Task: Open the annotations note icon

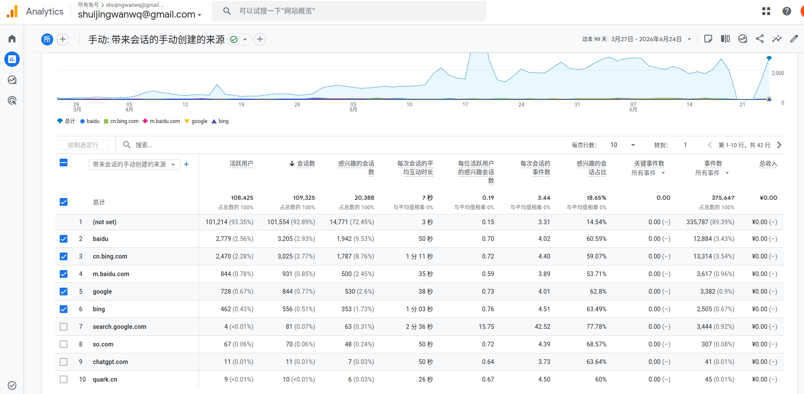Action: (x=708, y=39)
